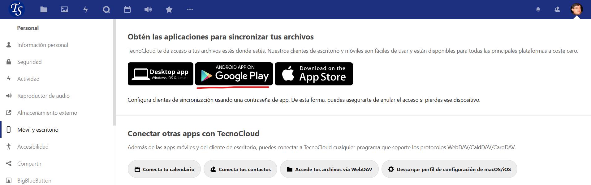
Task: Open the user avatar menu
Action: (576, 9)
